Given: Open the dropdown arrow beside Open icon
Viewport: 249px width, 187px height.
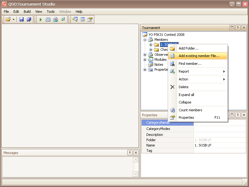Looking at the screenshot, I should coord(14,19).
